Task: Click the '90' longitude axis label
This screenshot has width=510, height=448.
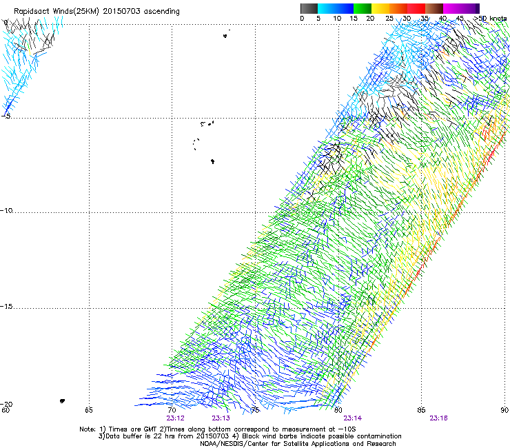Action: point(504,410)
